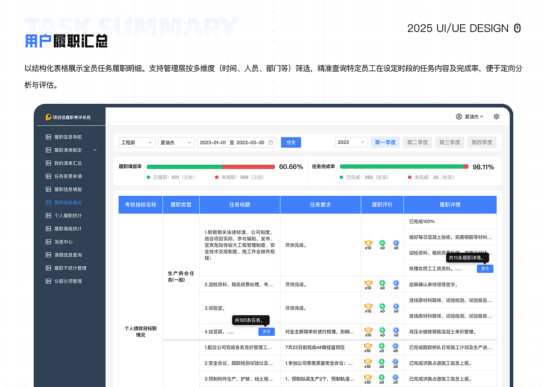Click the 2023-03-30 end date field
547x387 pixels.
[x=250, y=143]
